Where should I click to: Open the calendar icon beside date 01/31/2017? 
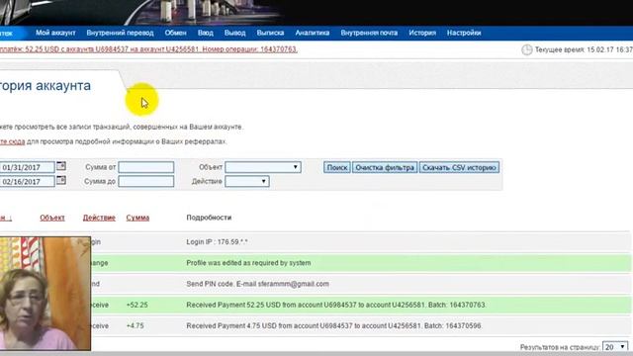click(61, 166)
